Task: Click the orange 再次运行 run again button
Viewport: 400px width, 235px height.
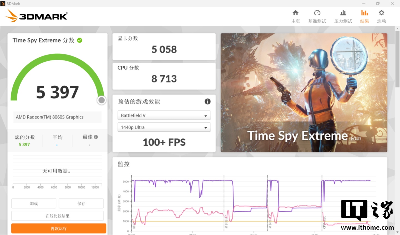Action: [59, 228]
